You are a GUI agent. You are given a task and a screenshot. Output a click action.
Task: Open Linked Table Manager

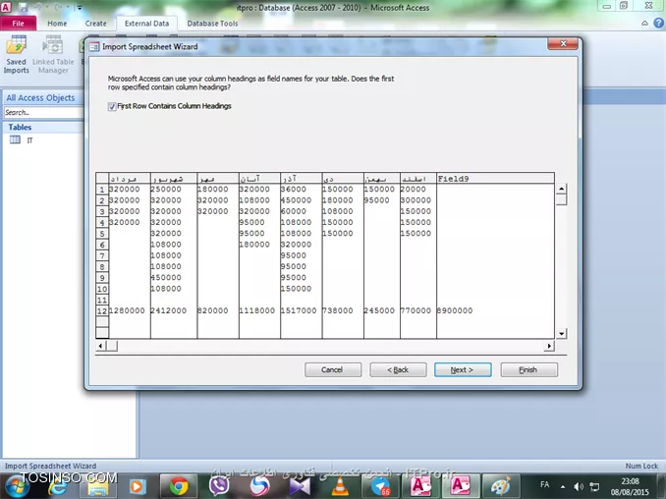[52, 54]
